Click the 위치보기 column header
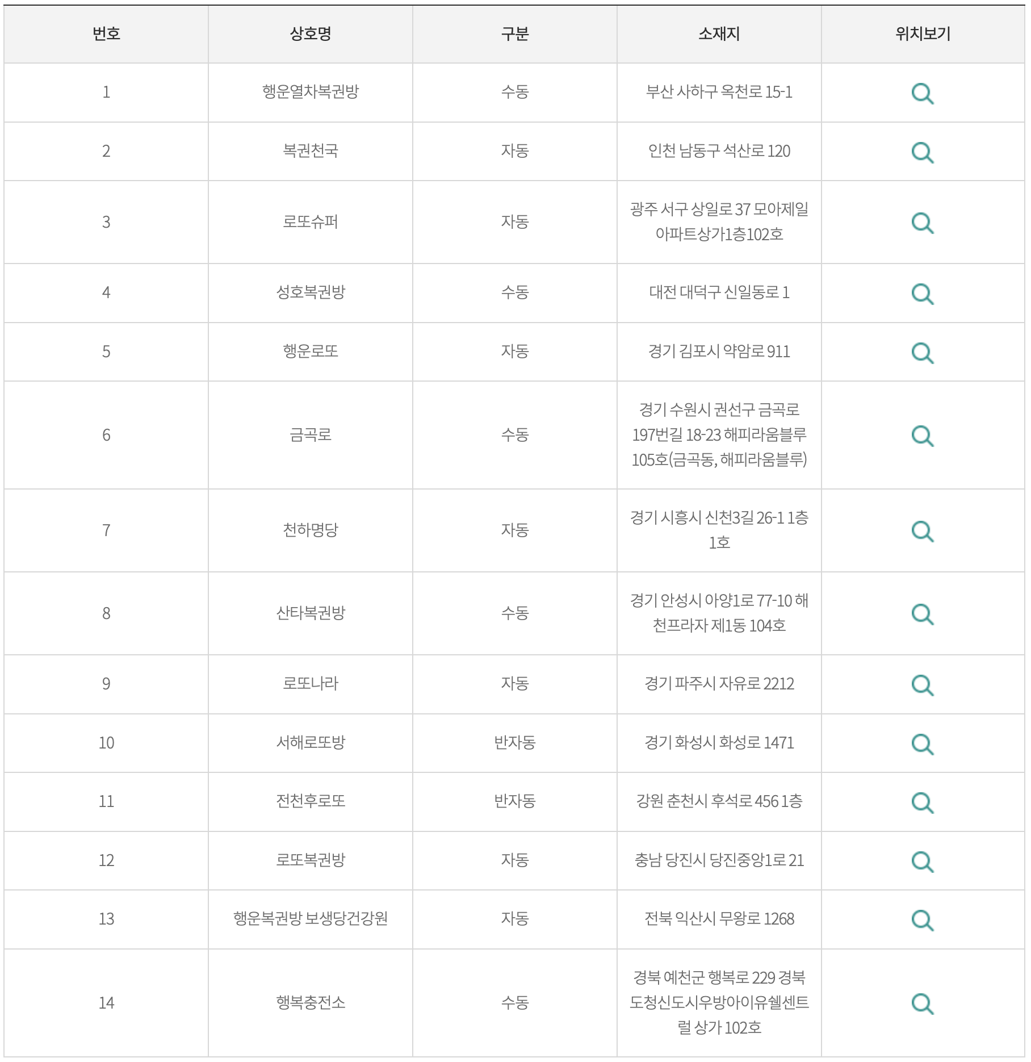Viewport: 1031px width, 1062px height. tap(923, 34)
